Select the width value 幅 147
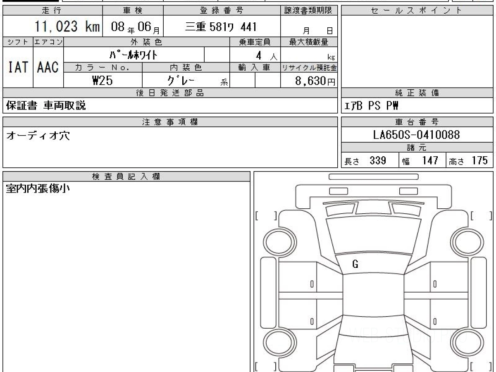Viewport: 496px width, 372px height. [420, 160]
